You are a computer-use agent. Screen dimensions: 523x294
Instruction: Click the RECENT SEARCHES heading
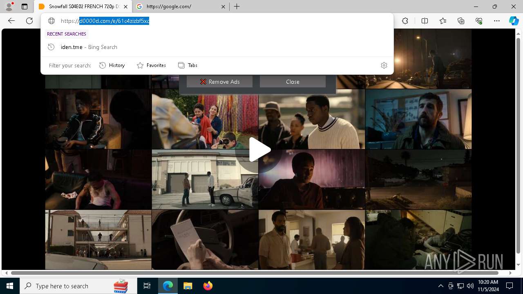(x=67, y=34)
